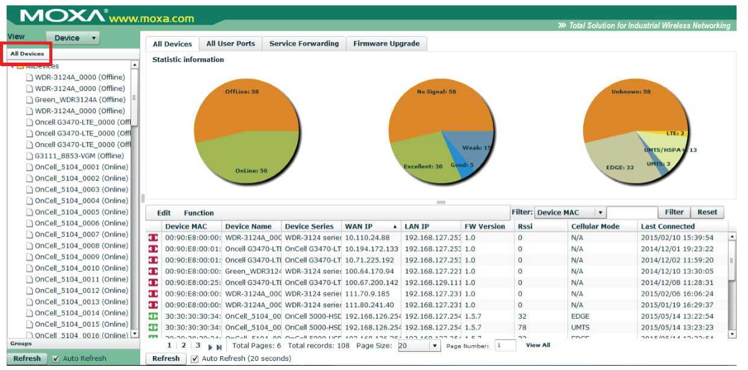Click the LAN IP cell 192.168.129.111
748x370 pixels.
(x=433, y=283)
